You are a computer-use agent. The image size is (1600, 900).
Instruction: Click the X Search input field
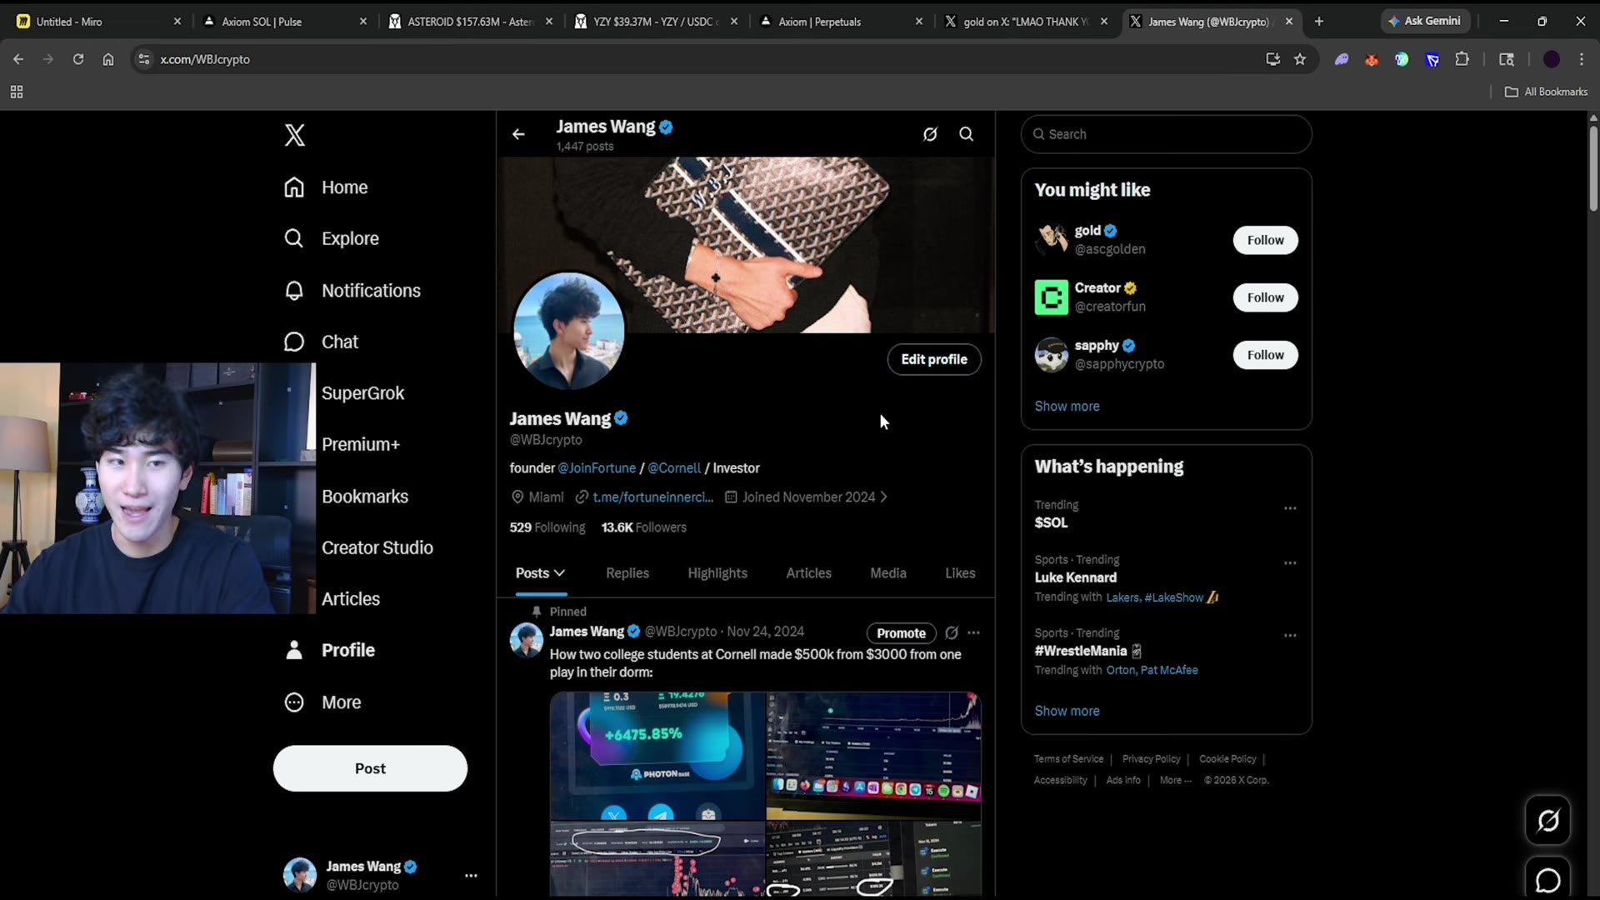1166,134
